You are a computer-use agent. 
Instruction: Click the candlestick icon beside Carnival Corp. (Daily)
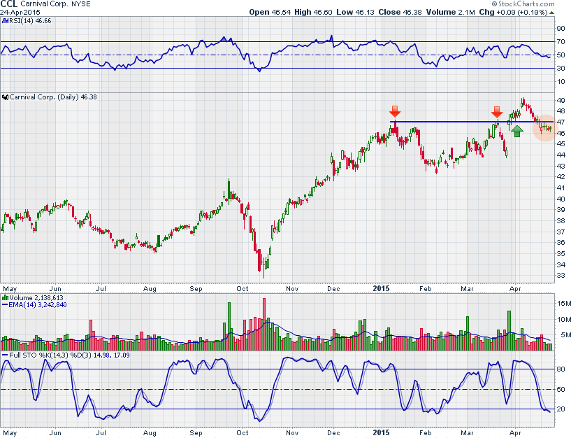[5, 97]
